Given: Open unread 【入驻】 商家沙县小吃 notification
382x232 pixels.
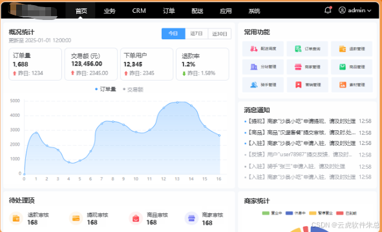Looking at the screenshot, I should click(x=308, y=143).
